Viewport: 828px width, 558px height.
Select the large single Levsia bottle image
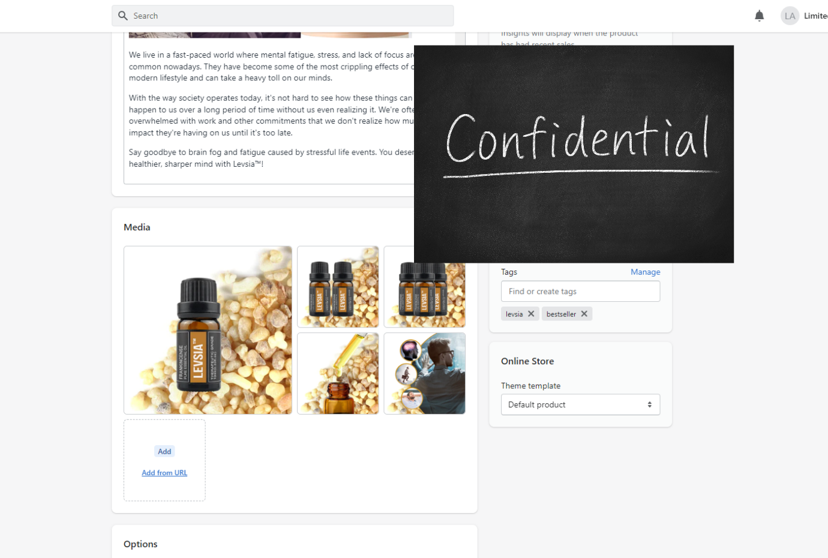click(208, 330)
